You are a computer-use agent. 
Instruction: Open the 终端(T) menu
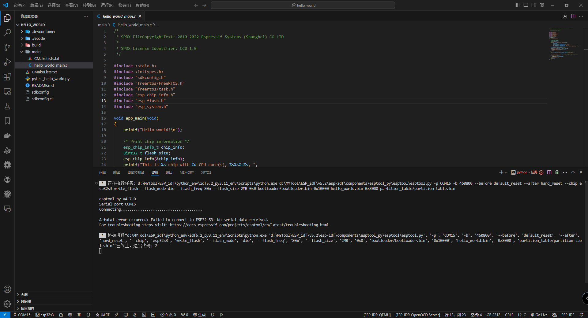125,5
